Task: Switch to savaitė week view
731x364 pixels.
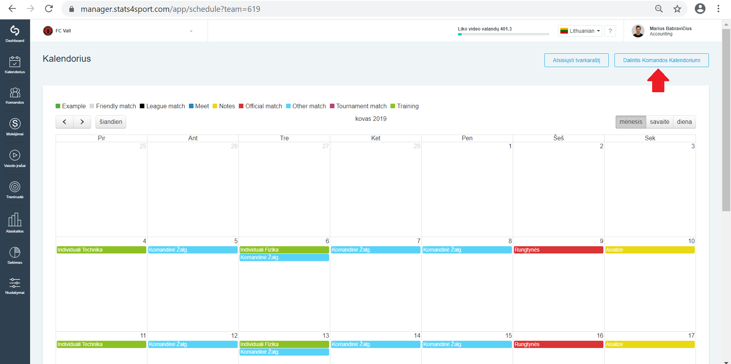Action: [x=659, y=122]
